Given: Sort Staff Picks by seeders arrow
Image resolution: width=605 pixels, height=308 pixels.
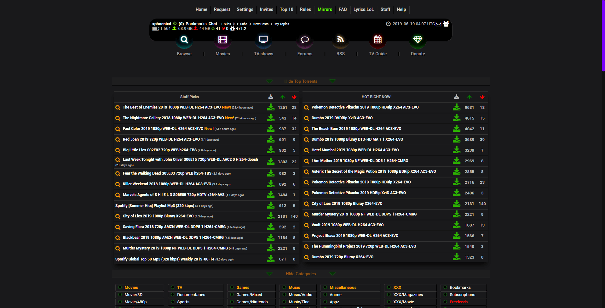Looking at the screenshot, I should 283,97.
